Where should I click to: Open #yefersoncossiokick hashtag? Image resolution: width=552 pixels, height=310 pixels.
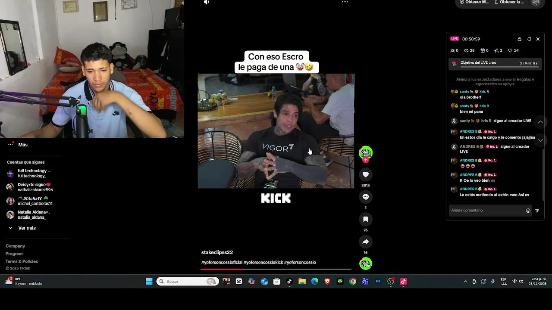[263, 262]
